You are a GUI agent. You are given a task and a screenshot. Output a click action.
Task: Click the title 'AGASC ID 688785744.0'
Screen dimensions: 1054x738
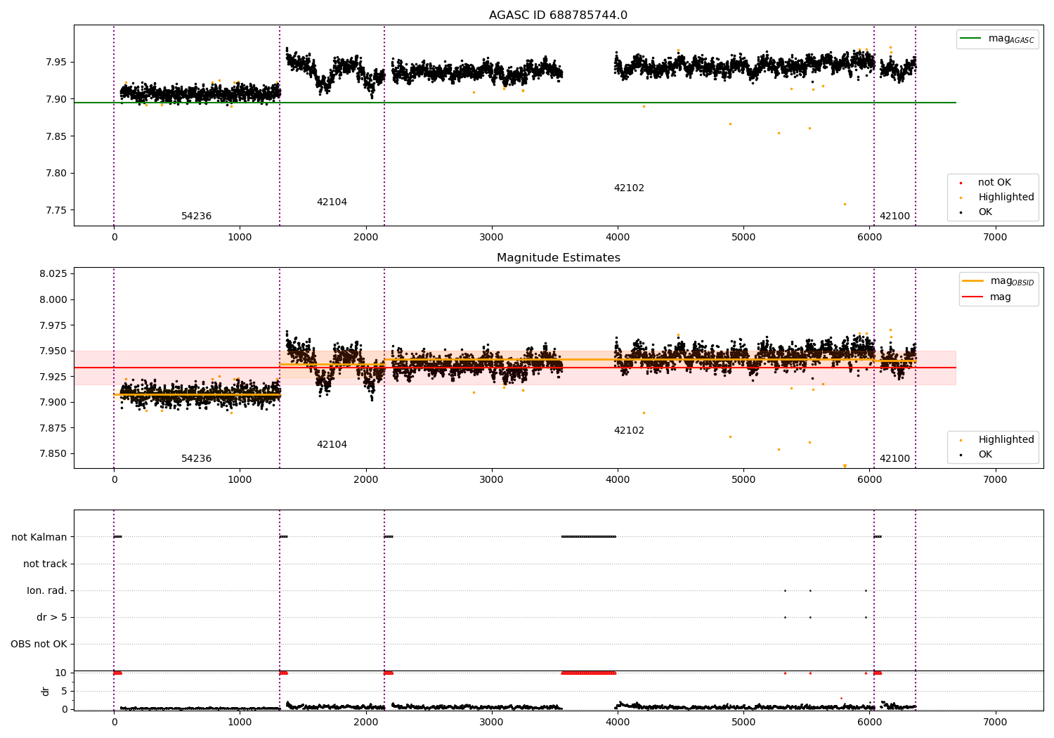[558, 15]
